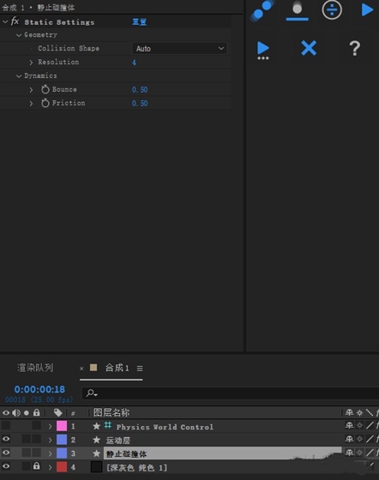The width and height of the screenshot is (379, 480).
Task: Collapse the Geometry section
Action: pos(19,35)
